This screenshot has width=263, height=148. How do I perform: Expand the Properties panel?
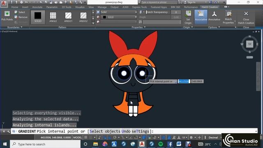[138, 27]
